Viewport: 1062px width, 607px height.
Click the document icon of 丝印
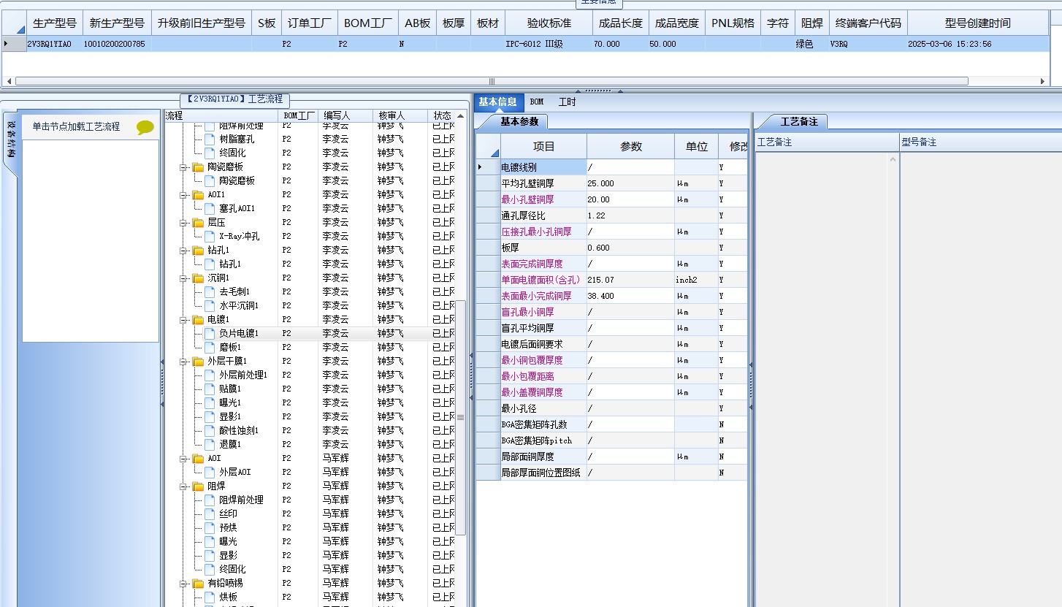[210, 514]
